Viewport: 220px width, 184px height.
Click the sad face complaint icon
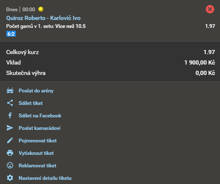point(10,165)
